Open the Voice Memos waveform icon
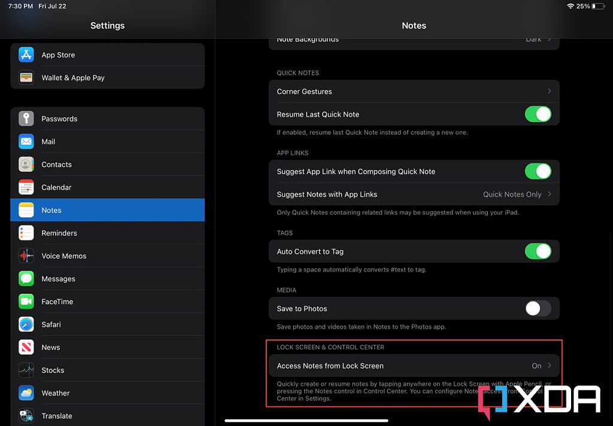The height and width of the screenshot is (426, 613). 26,256
